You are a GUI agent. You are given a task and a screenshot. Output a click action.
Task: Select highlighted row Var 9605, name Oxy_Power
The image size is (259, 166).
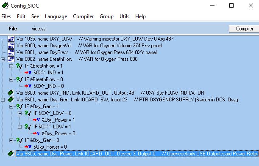pyautogui.click(x=137, y=154)
